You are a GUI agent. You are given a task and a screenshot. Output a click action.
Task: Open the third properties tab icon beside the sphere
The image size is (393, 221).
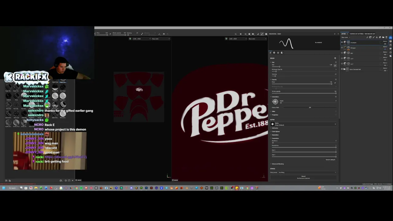(278, 52)
